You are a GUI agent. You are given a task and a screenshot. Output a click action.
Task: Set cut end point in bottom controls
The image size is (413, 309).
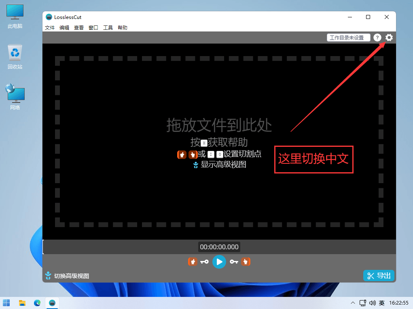246,262
